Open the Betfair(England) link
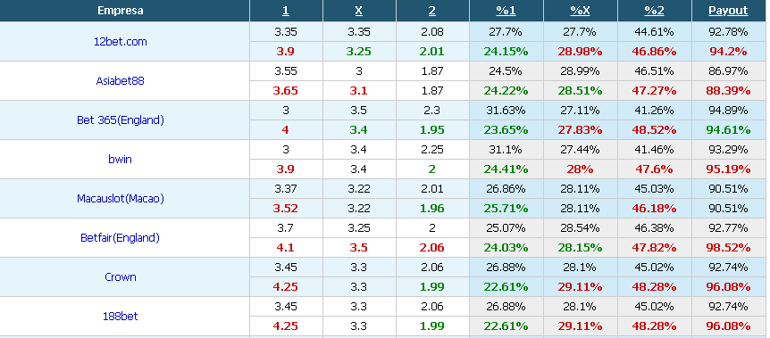Viewport: 770px width, 338px height. (121, 238)
